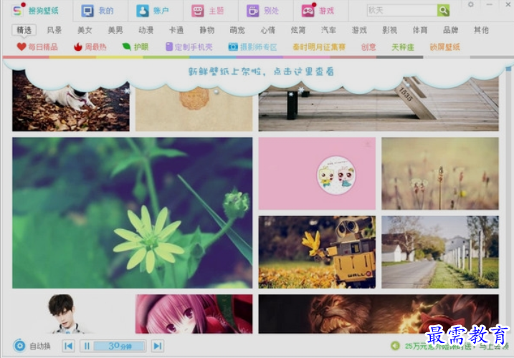
Task: Select the 精选 category
Action: point(24,30)
